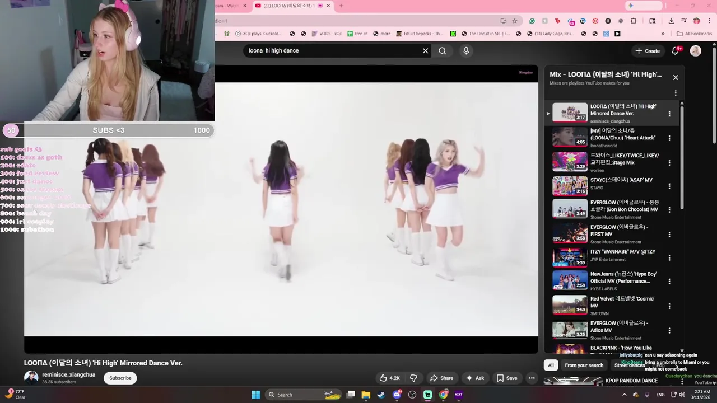Image resolution: width=717 pixels, height=403 pixels.
Task: Open YouTube notifications bell
Action: coord(676,50)
